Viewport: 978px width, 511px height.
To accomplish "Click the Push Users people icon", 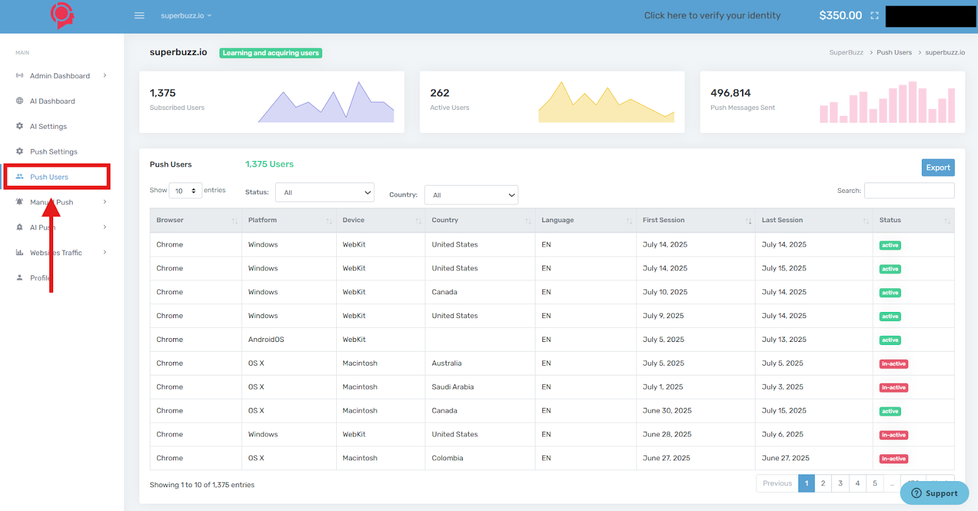I will click(x=20, y=176).
